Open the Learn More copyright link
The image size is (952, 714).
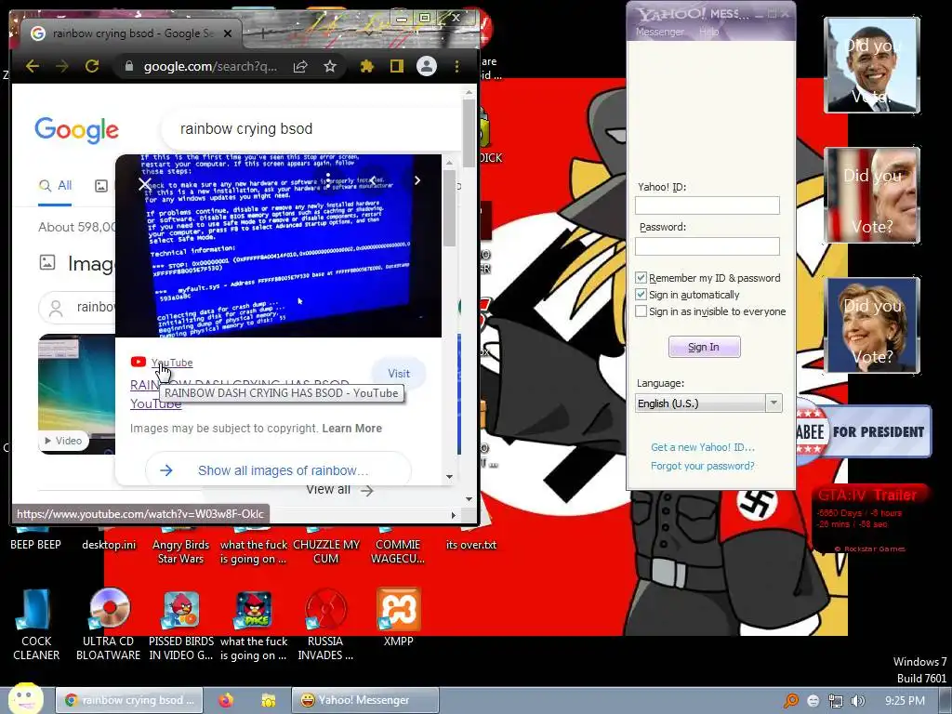pos(352,428)
